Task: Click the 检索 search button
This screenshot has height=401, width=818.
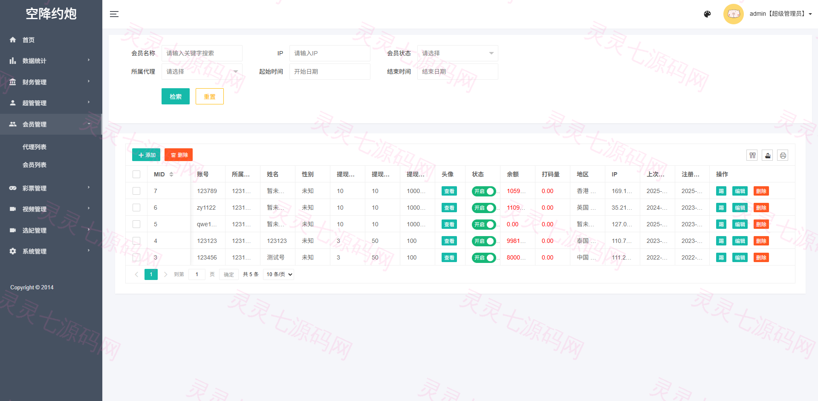Action: click(176, 97)
